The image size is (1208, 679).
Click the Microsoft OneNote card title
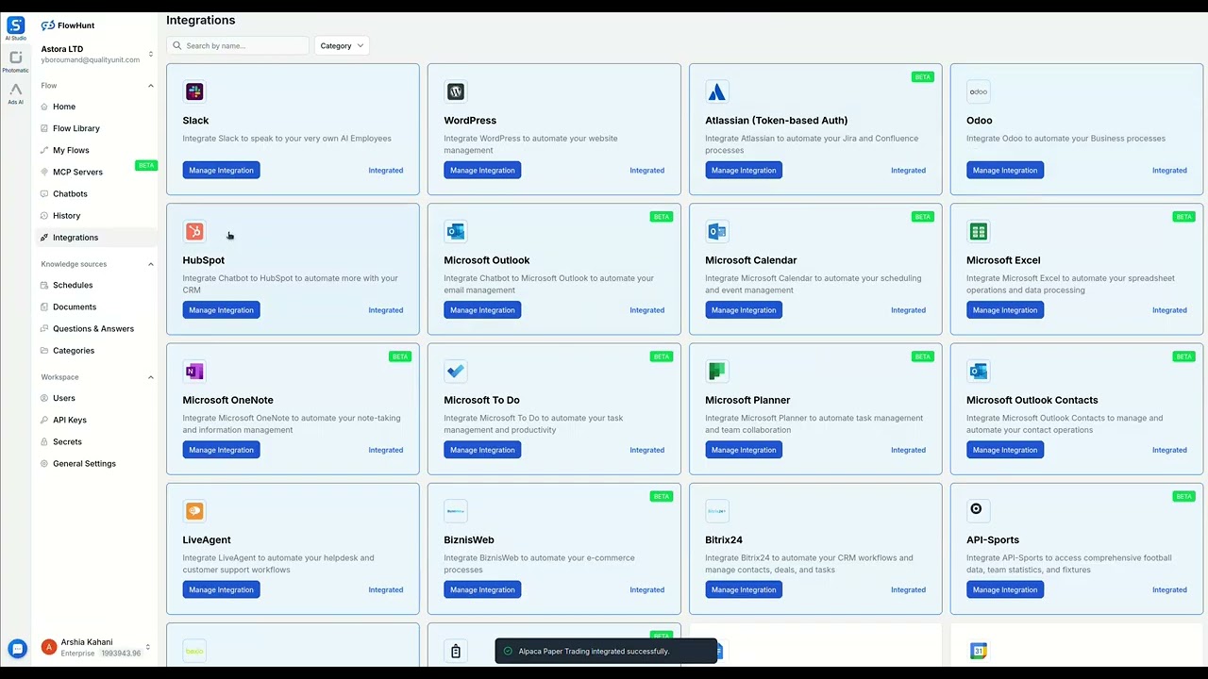(x=227, y=400)
